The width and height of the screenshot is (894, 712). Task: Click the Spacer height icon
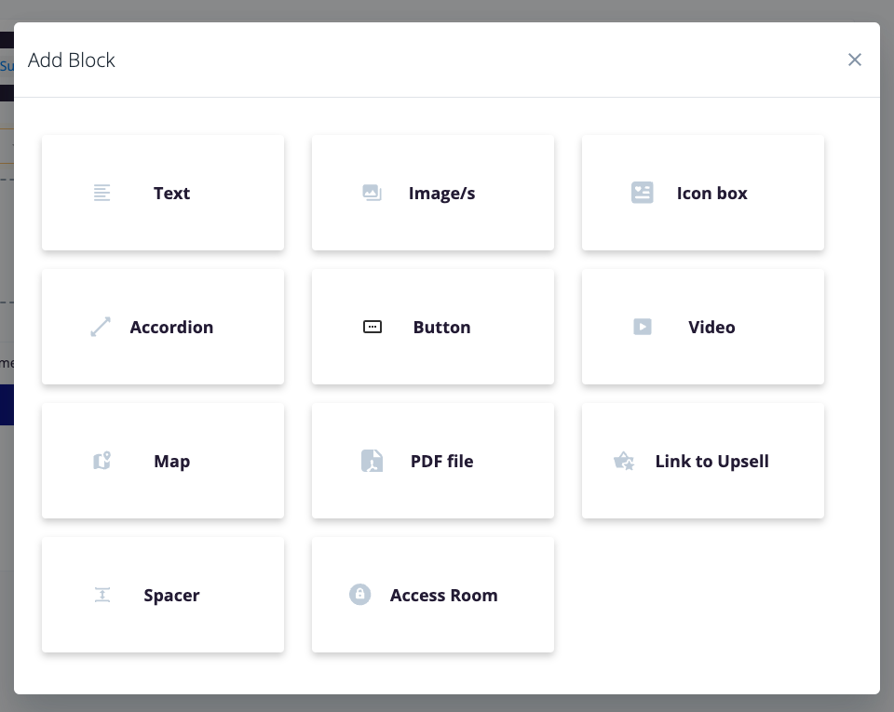coord(102,595)
